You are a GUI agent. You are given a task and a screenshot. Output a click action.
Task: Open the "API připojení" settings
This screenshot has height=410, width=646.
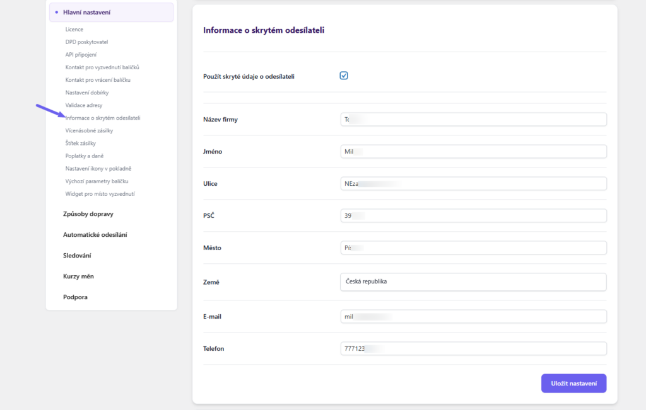[x=82, y=54]
